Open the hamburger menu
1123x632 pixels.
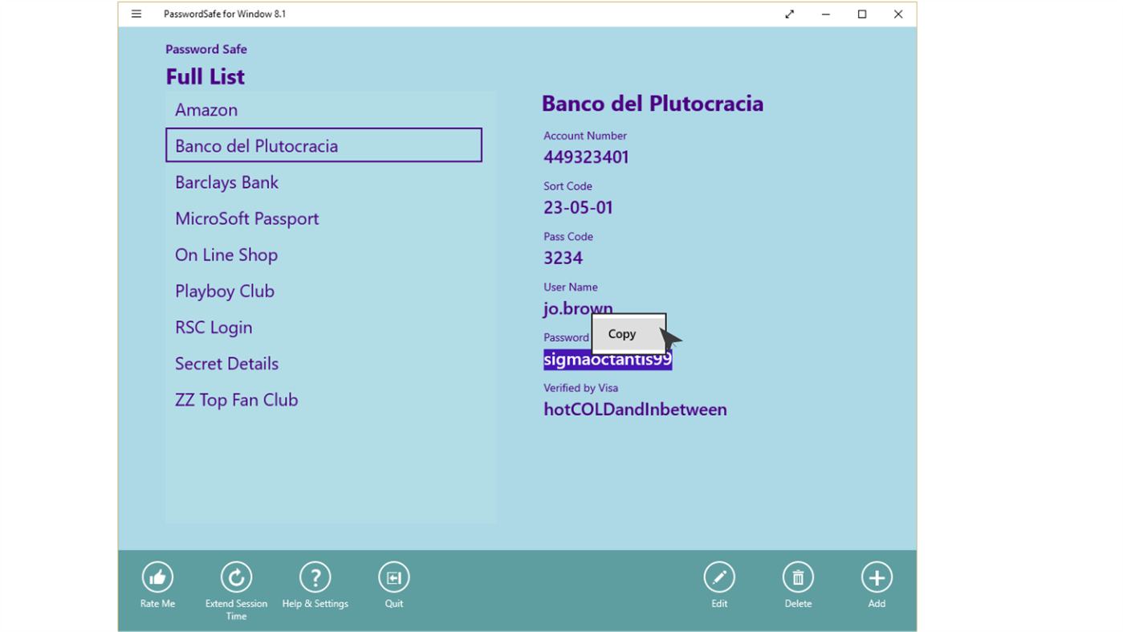click(x=136, y=14)
